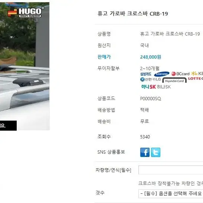Click the product code P00000SQ
The image size is (203, 203).
pos(151,99)
